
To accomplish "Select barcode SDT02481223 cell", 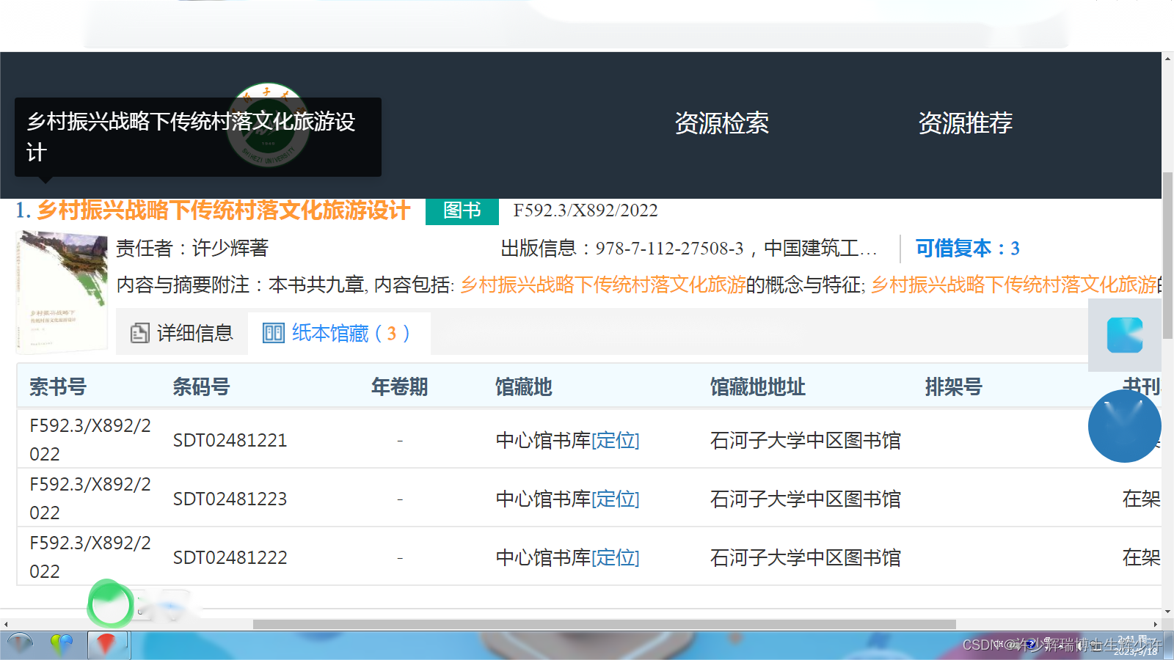I will pyautogui.click(x=230, y=499).
